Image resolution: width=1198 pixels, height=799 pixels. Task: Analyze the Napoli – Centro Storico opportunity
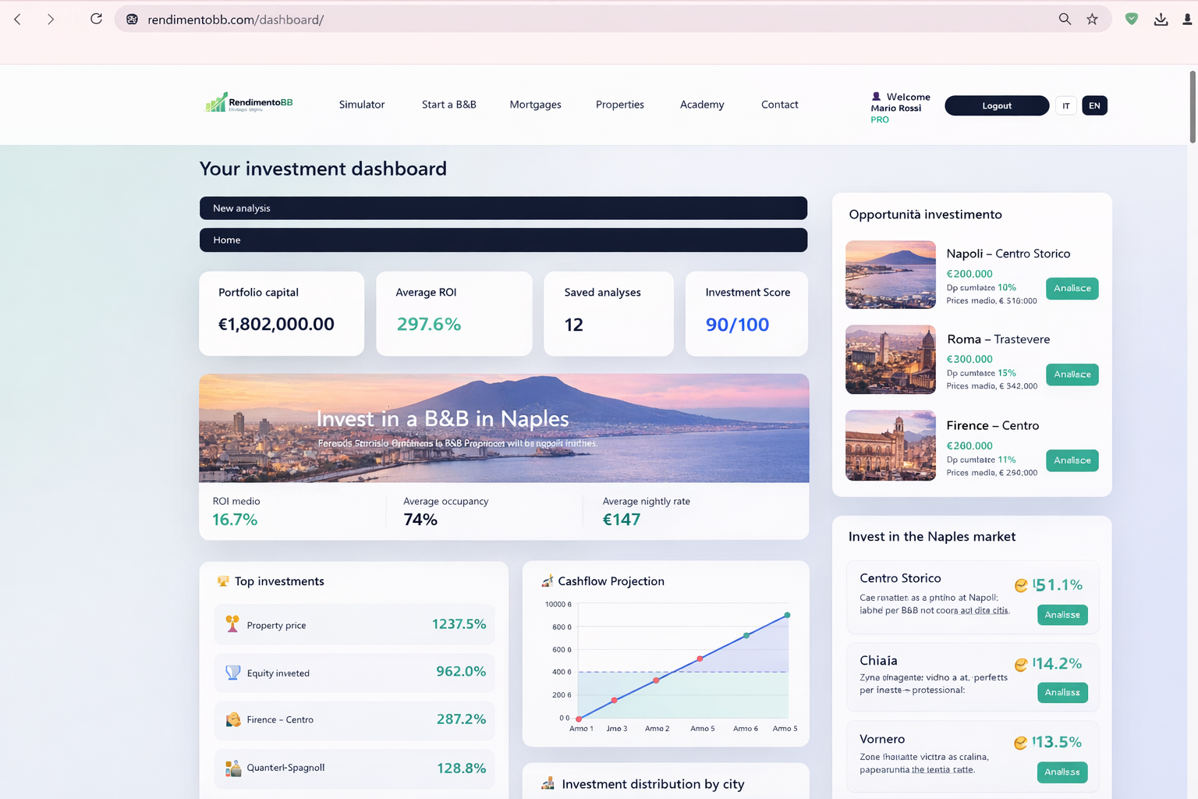point(1072,289)
